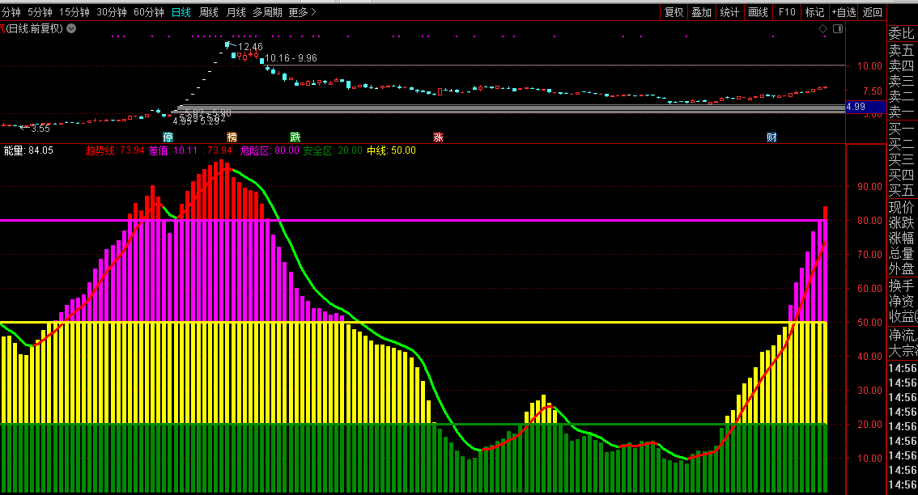
Task: Switch to the 日线 daily chart tab
Action: [x=181, y=12]
